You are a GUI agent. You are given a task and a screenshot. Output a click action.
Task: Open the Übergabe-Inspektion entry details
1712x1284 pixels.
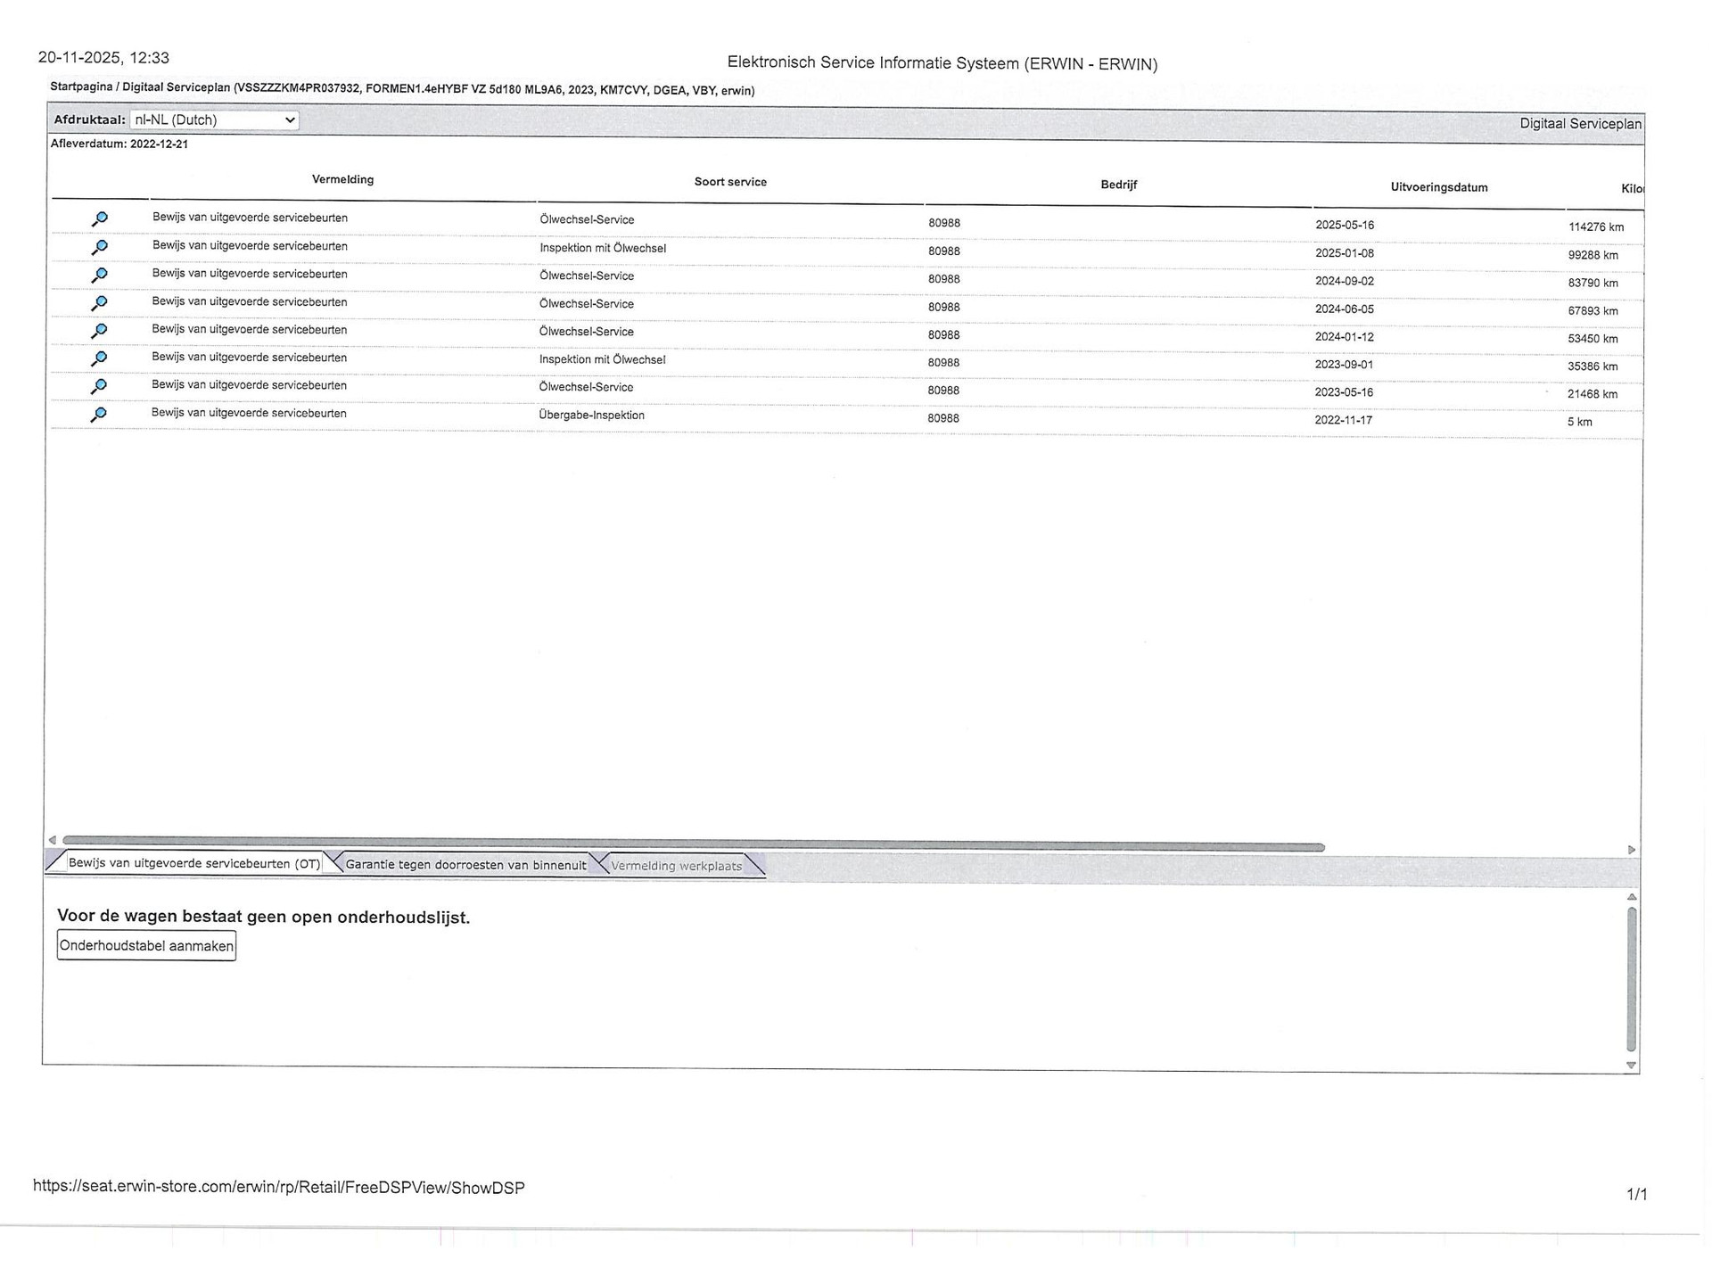(x=99, y=415)
